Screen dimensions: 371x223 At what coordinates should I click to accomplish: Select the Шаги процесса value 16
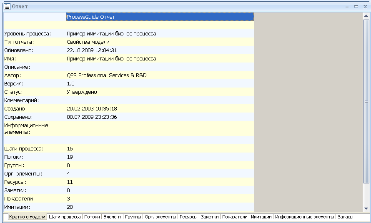click(70, 149)
